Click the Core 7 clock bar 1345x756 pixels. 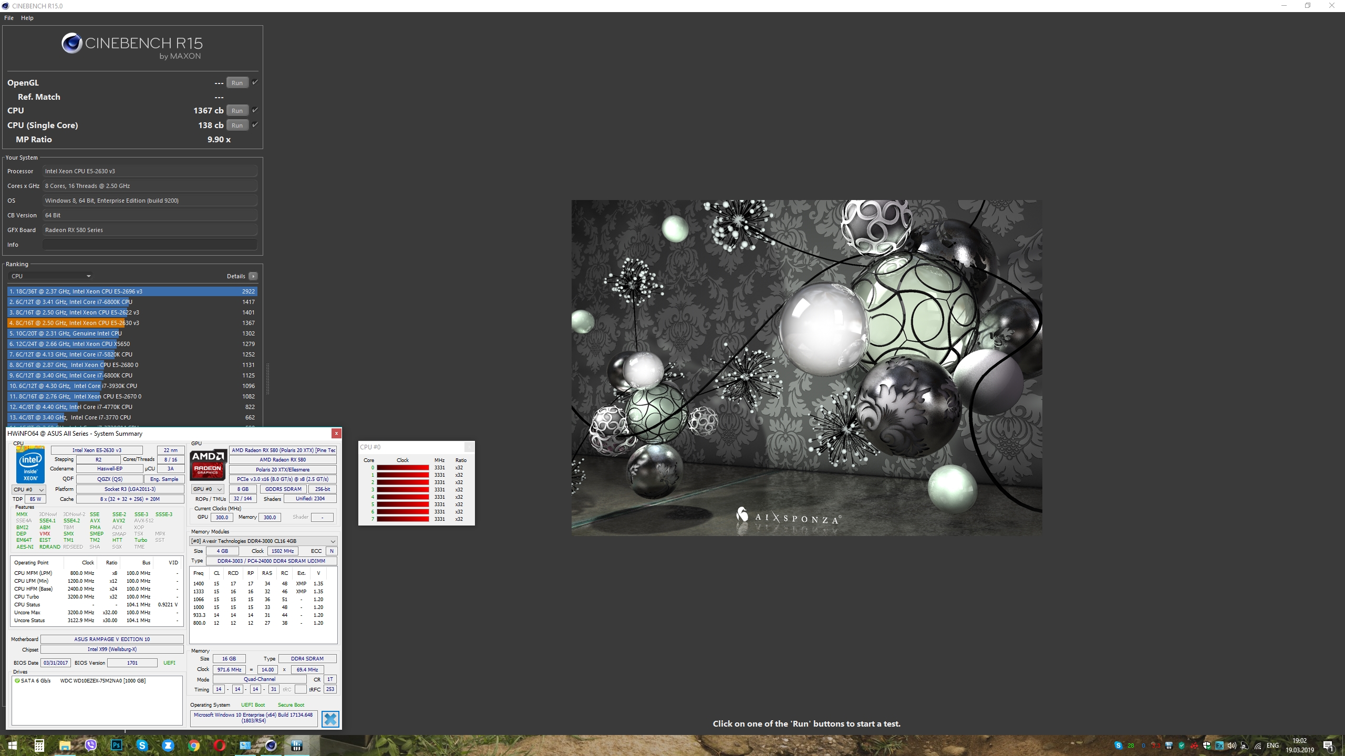point(402,519)
